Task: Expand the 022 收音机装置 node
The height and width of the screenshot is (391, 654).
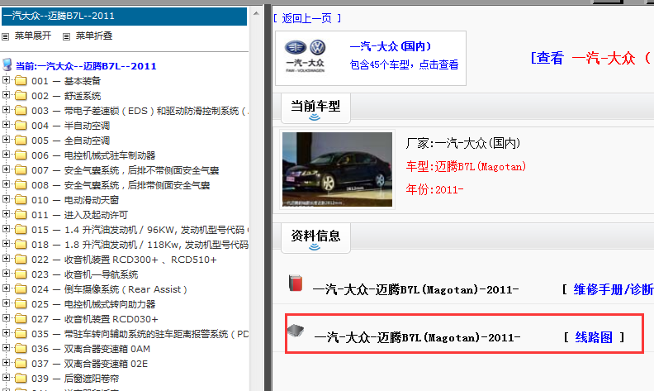Action: [x=6, y=259]
